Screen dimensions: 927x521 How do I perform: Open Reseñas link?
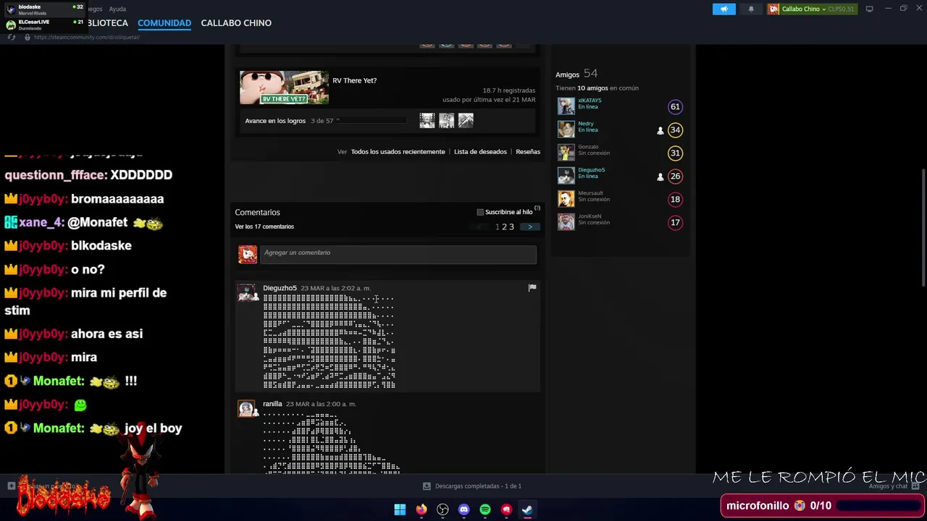[x=528, y=152]
